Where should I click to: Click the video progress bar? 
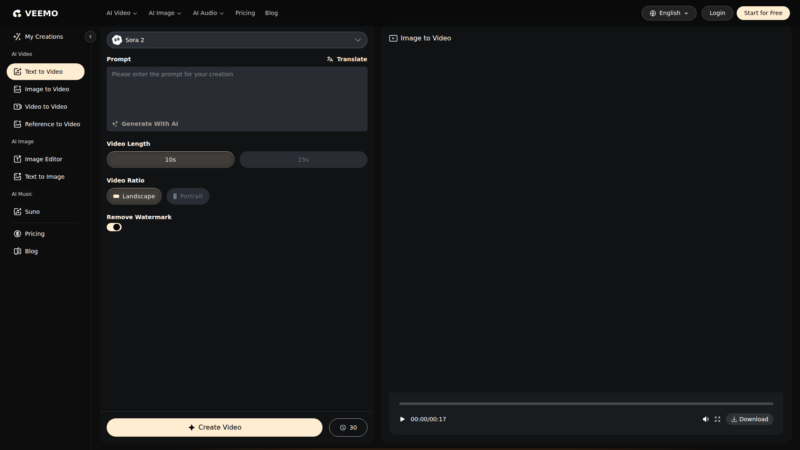(586, 404)
